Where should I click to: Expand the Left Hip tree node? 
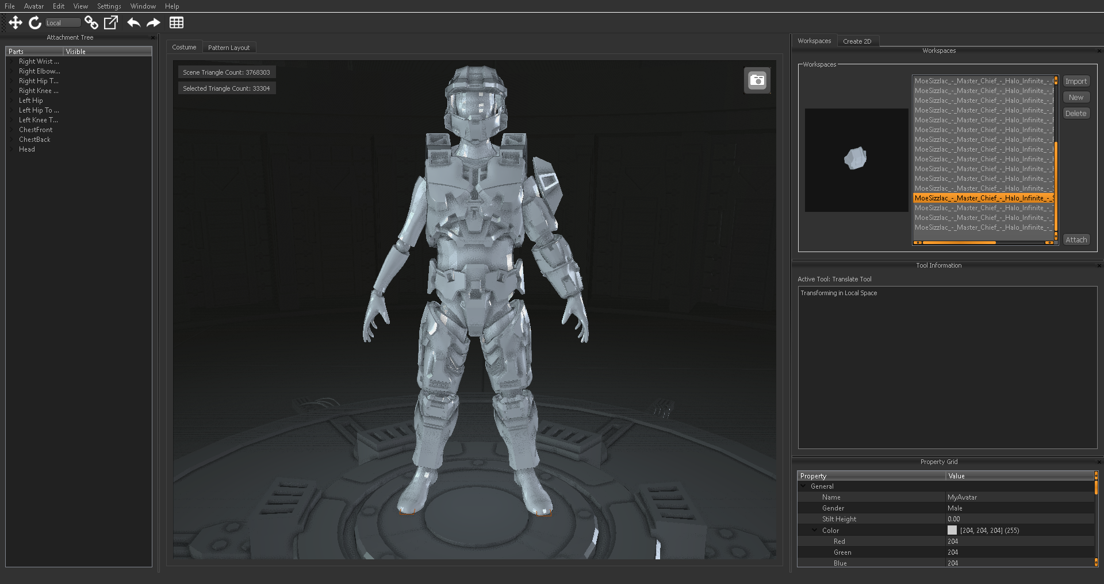point(12,100)
